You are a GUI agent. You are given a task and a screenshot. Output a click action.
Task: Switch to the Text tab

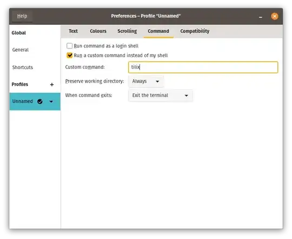pyautogui.click(x=73, y=31)
